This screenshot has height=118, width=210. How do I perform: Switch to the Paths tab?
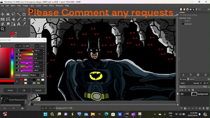(183, 79)
